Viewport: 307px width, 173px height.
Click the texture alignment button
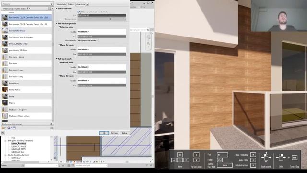pos(88,40)
